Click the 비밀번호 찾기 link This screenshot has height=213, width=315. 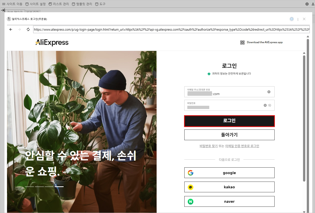pyautogui.click(x=209, y=146)
